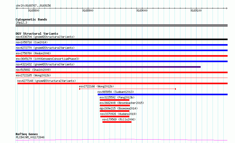
Task: Click the 9169000 ruler coordinate
Action: [142, 10]
